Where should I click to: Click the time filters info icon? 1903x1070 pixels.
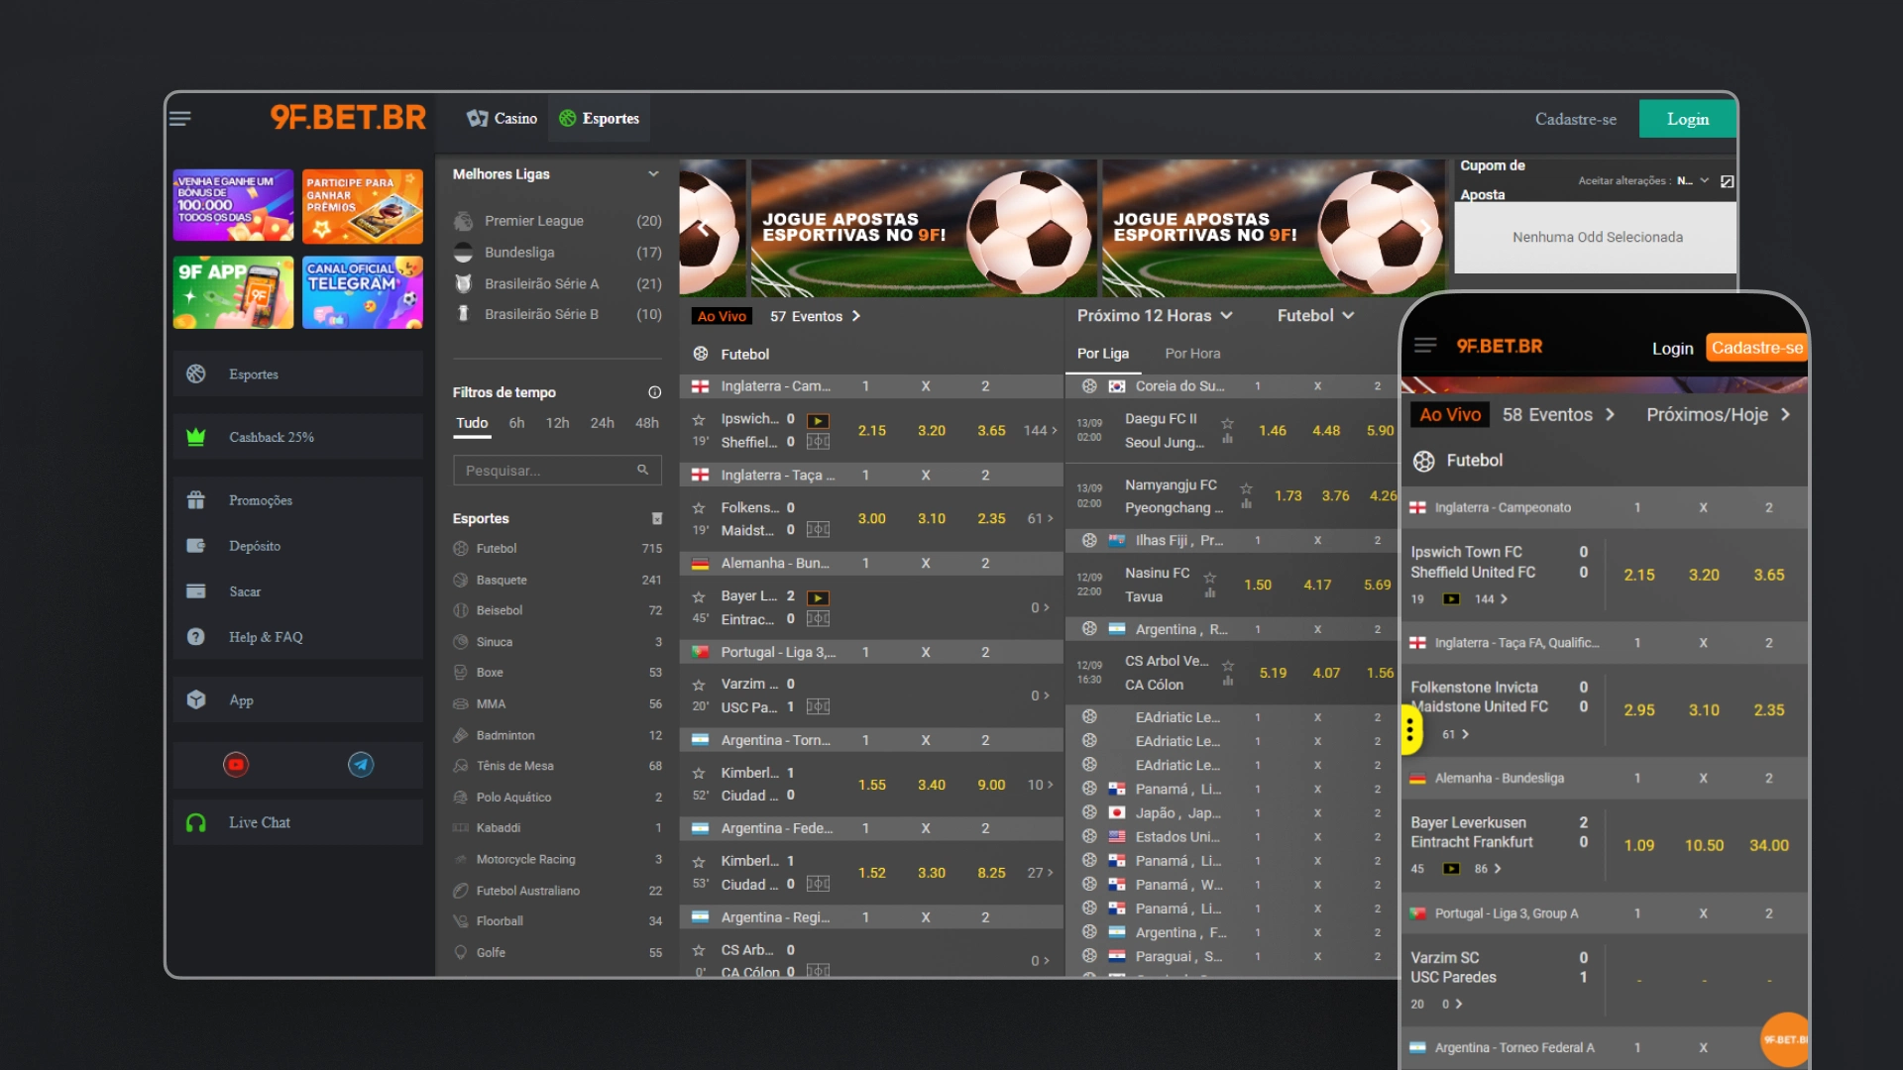[x=654, y=392]
